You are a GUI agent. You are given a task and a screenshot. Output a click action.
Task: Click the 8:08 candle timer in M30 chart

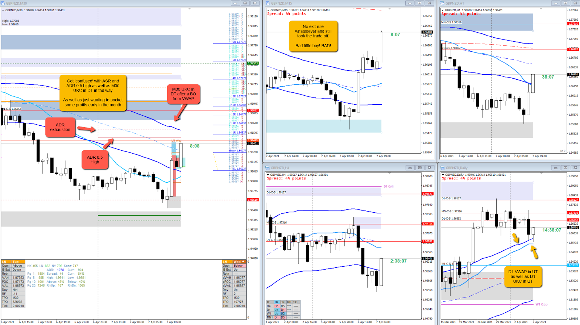pyautogui.click(x=195, y=146)
